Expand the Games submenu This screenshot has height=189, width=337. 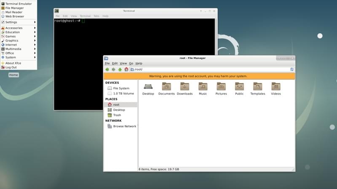click(19, 36)
